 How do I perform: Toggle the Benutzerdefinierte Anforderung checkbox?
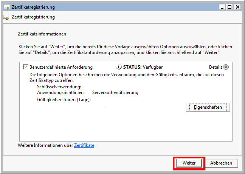pyautogui.click(x=26, y=67)
